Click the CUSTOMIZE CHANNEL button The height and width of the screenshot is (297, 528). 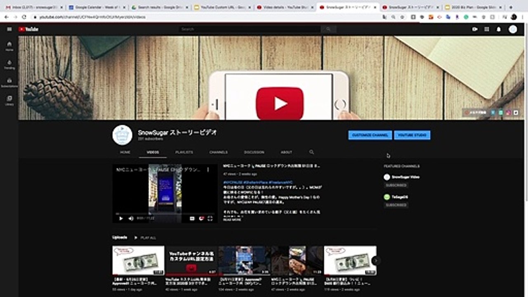[370, 135]
